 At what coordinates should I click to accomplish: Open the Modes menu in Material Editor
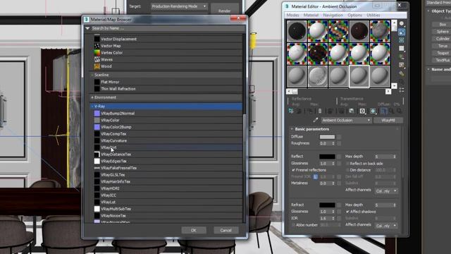coord(293,15)
